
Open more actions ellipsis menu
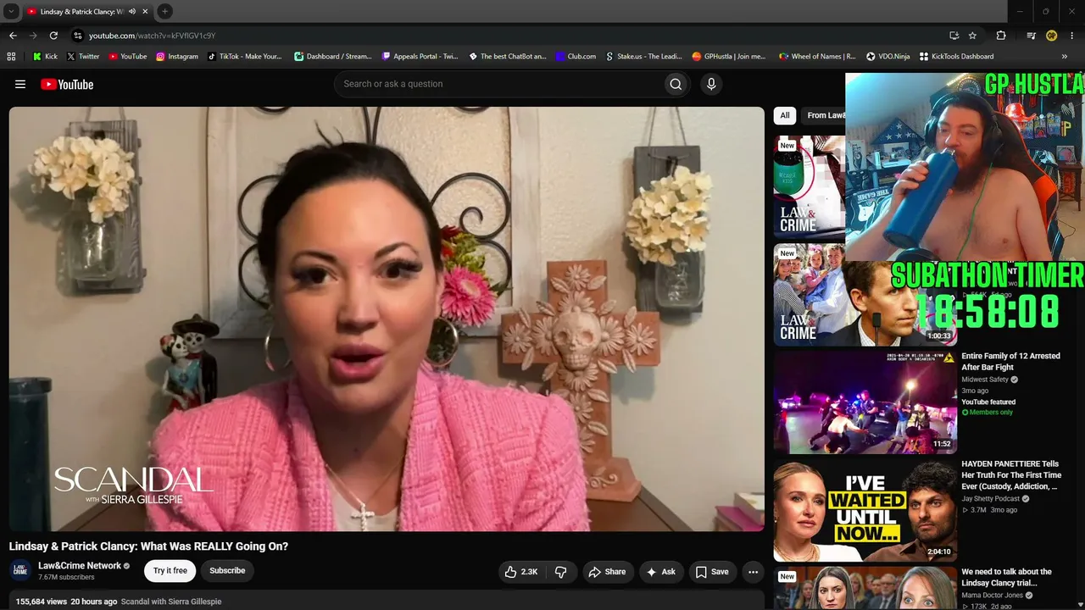pos(753,572)
